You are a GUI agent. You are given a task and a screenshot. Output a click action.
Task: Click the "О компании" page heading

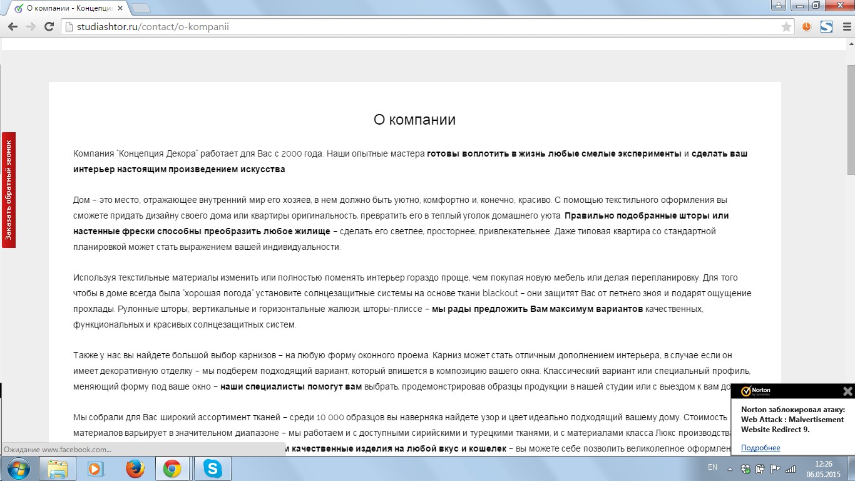414,120
